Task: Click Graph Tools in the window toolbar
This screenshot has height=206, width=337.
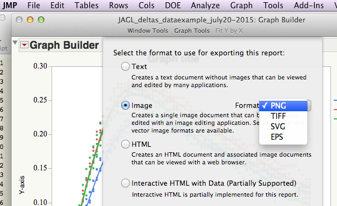Action: click(x=192, y=31)
